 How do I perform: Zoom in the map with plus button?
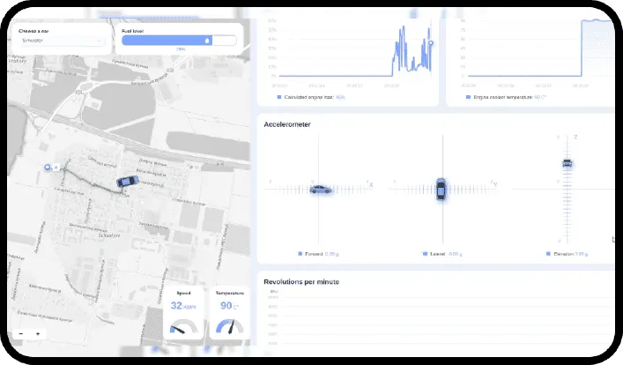[38, 334]
